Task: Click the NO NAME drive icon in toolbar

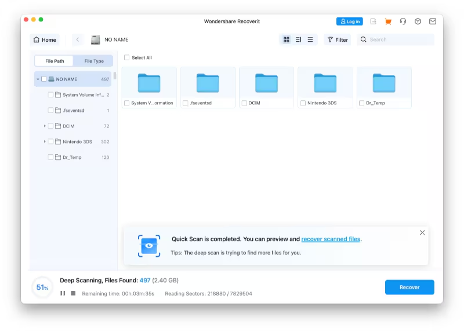Action: (95, 39)
